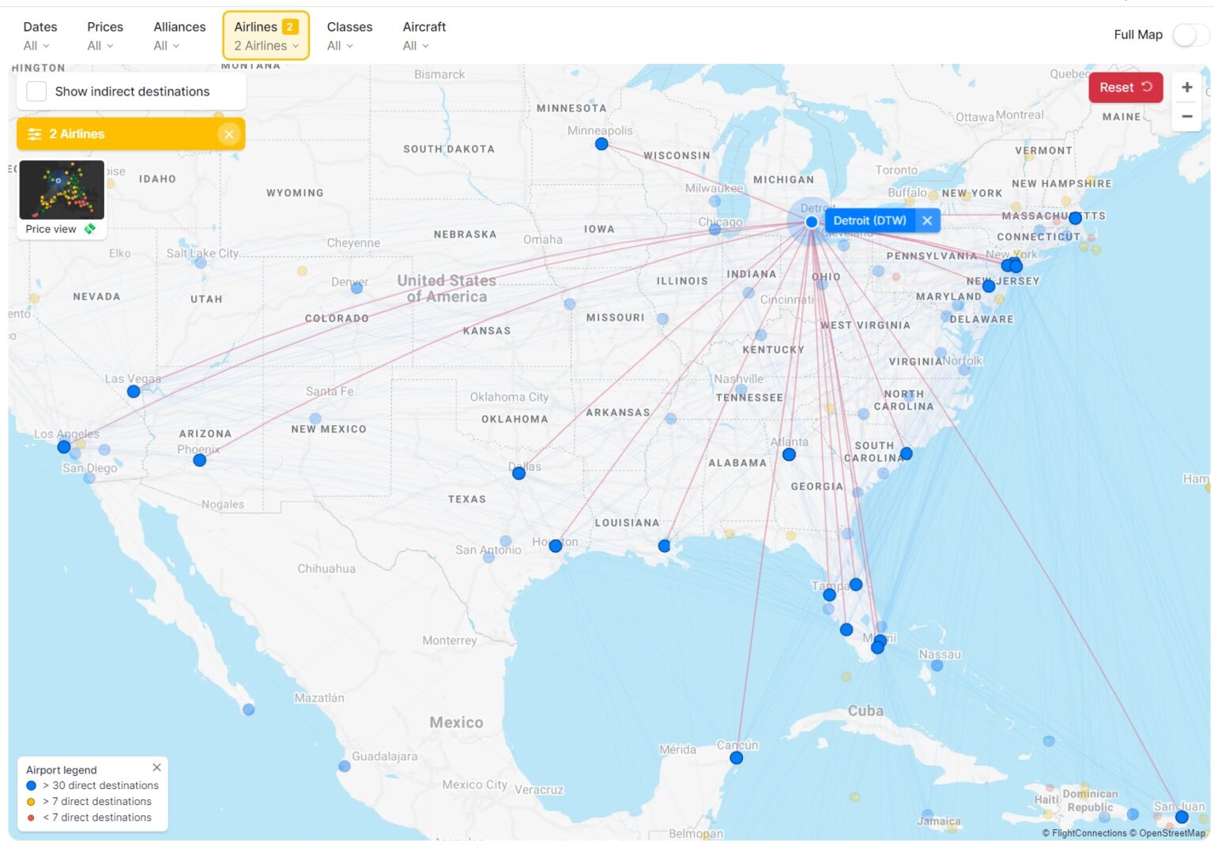The width and height of the screenshot is (1214, 846).
Task: Click the green price tag icon beside Price view
Action: 90,229
